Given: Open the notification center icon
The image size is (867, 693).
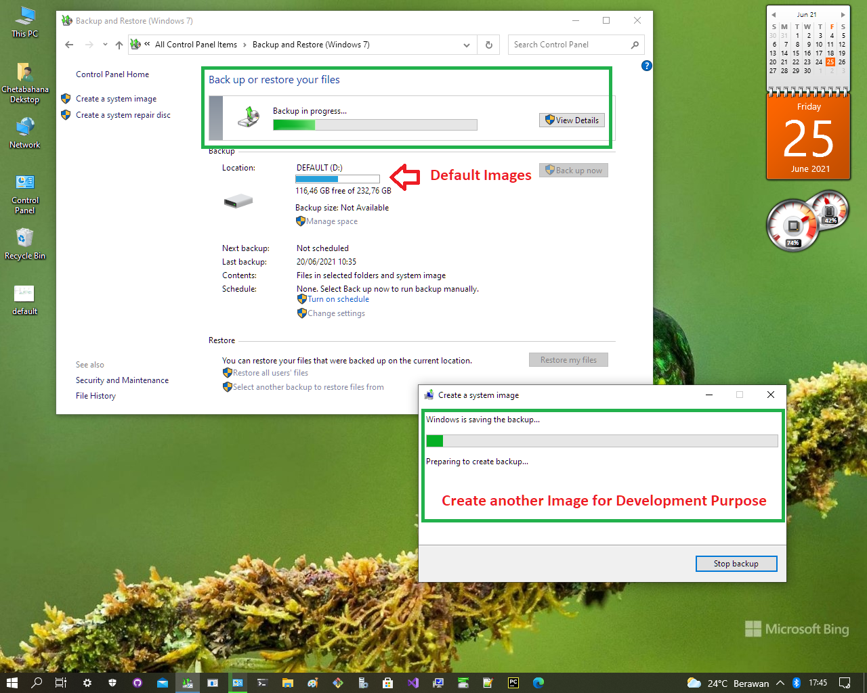Looking at the screenshot, I should (x=845, y=683).
